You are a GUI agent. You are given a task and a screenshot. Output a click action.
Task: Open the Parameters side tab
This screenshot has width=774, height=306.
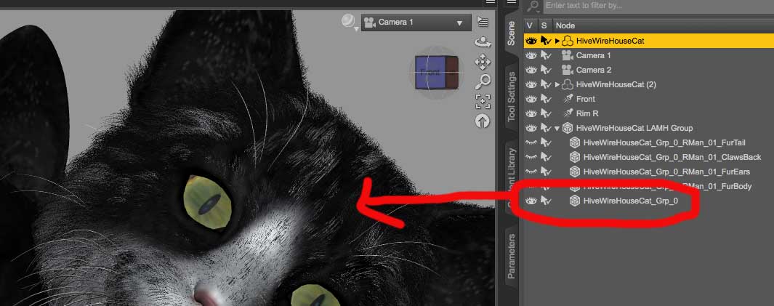pyautogui.click(x=512, y=256)
